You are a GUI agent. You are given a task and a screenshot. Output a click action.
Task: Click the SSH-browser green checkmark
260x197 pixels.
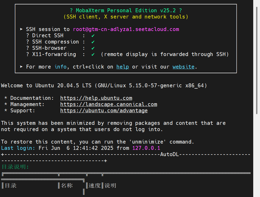tap(93, 48)
